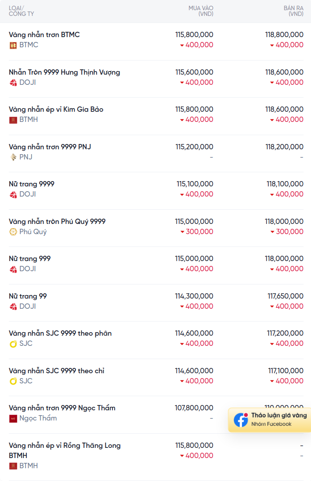Click the SJC logo under Vàng nhẫn SJC 9999 theo chỉ
Image resolution: width=311 pixels, height=481 pixels.
pos(13,381)
